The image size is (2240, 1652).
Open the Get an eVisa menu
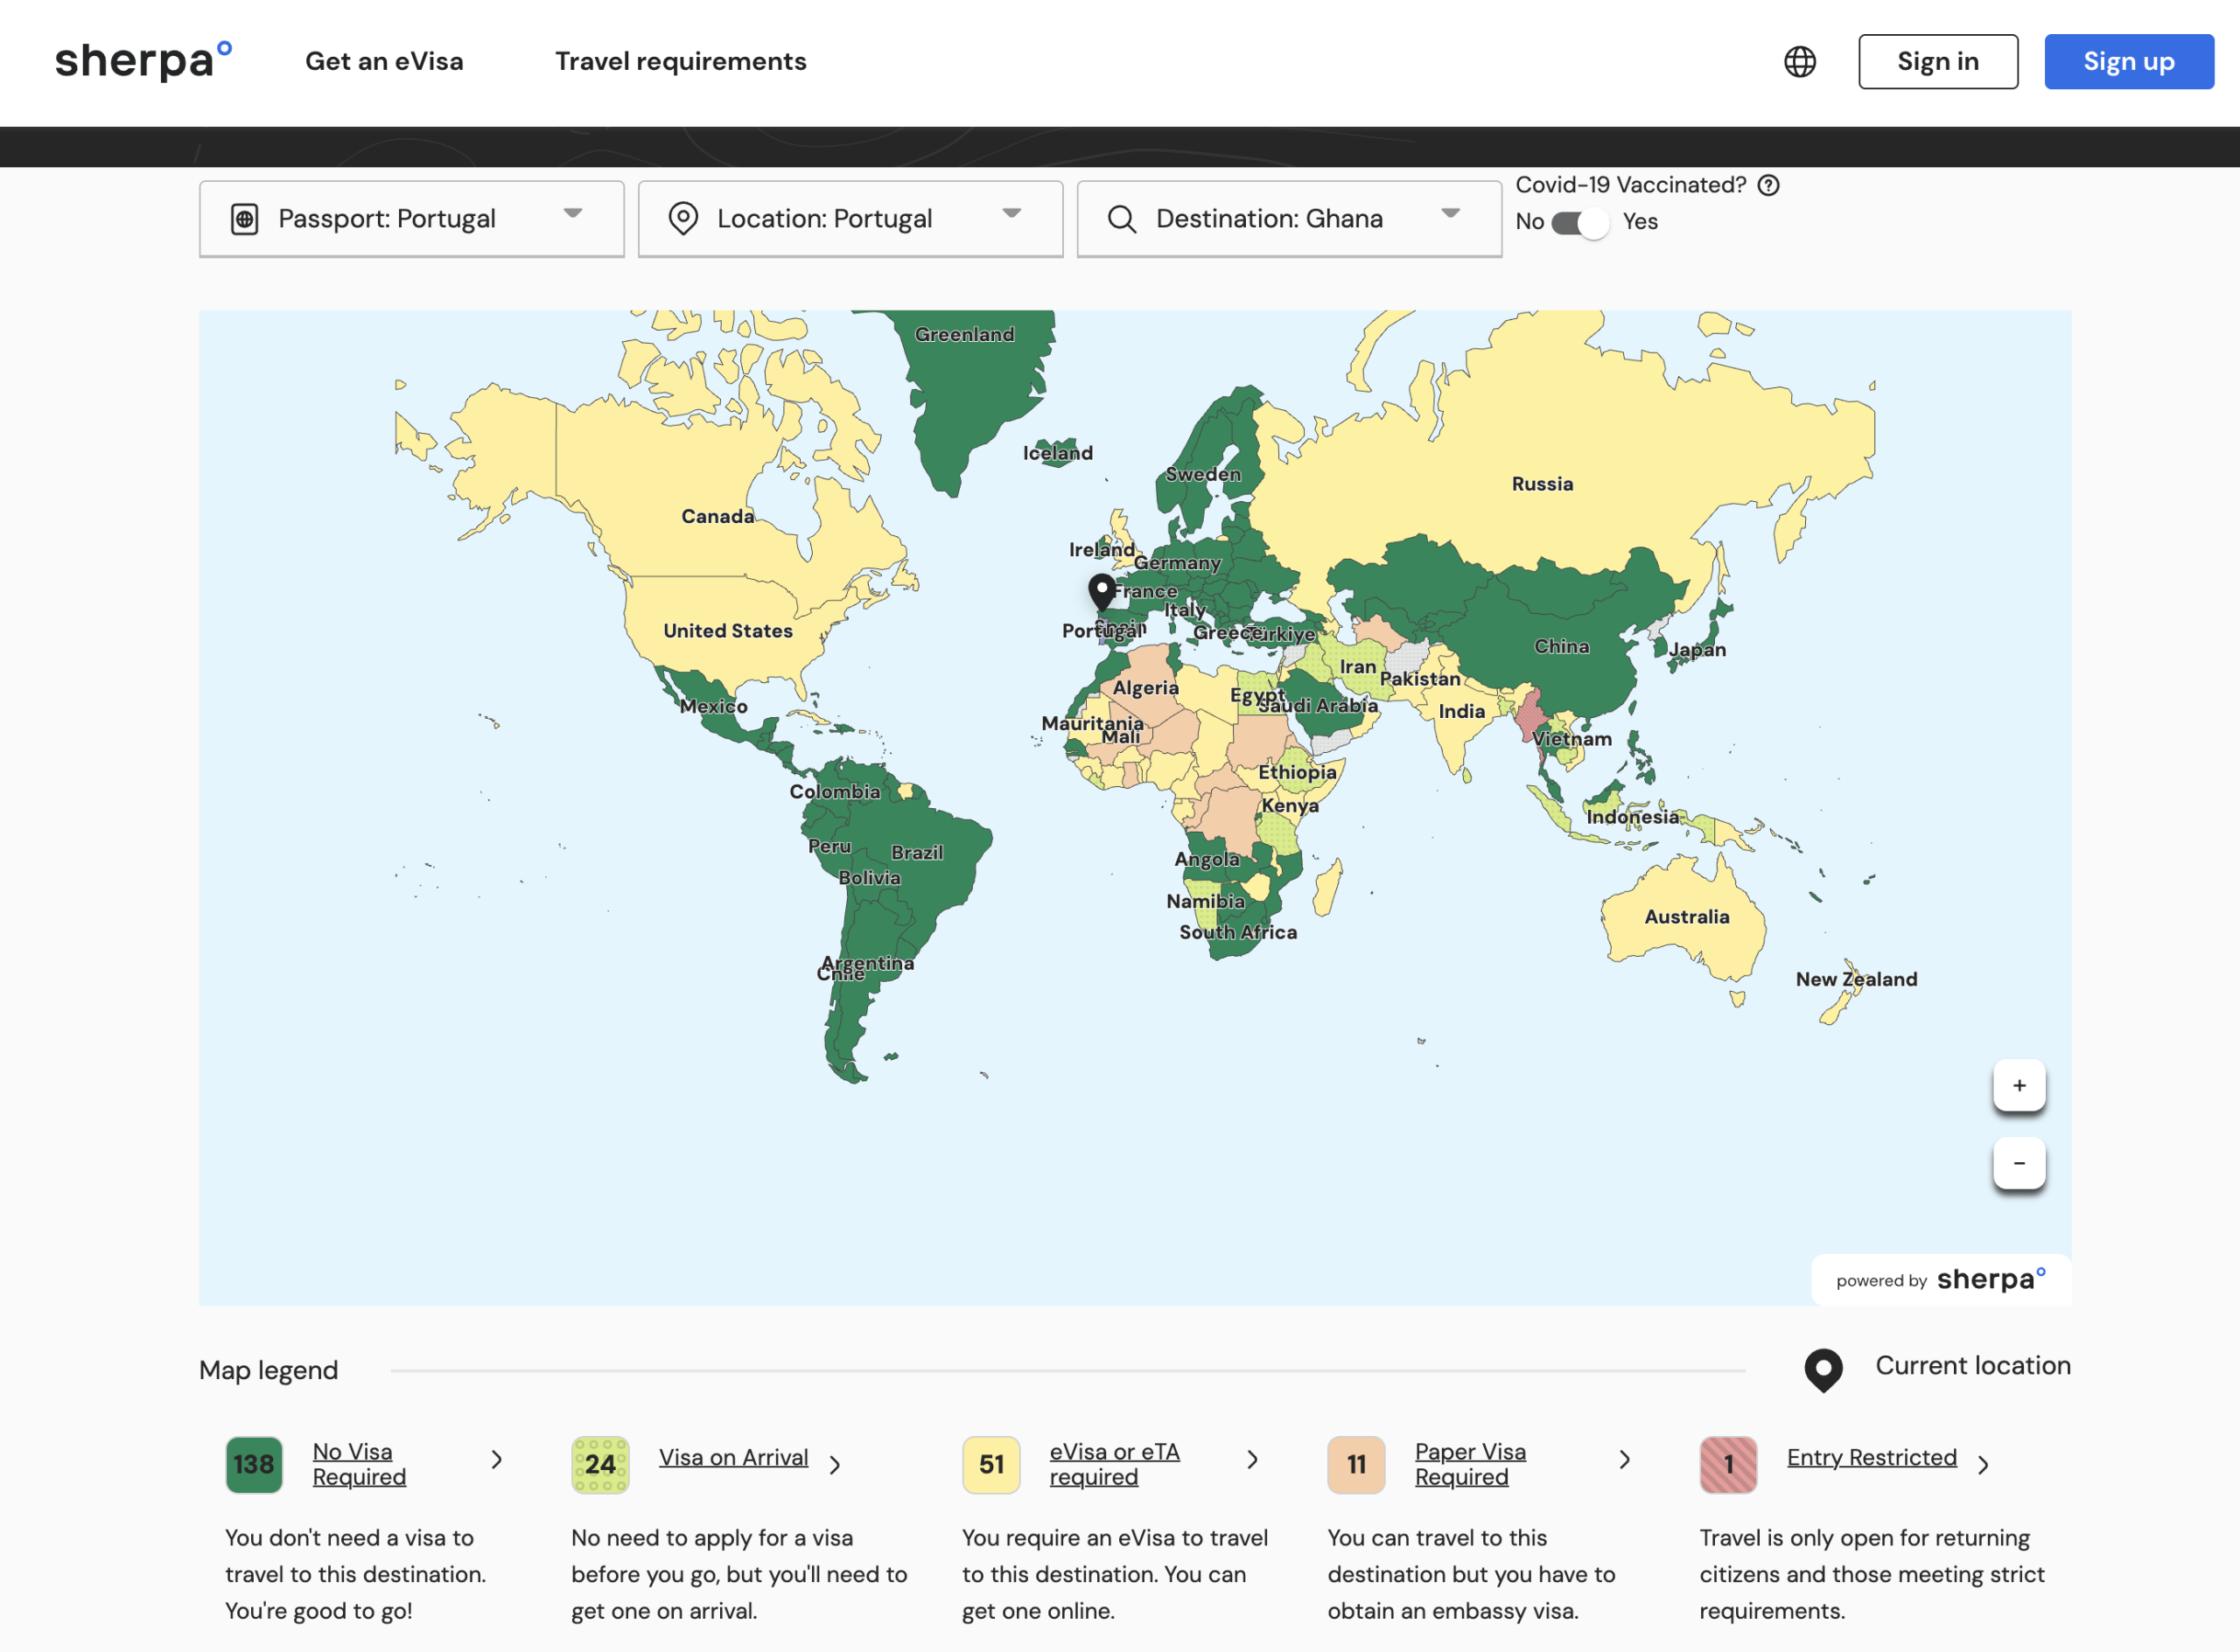point(384,62)
